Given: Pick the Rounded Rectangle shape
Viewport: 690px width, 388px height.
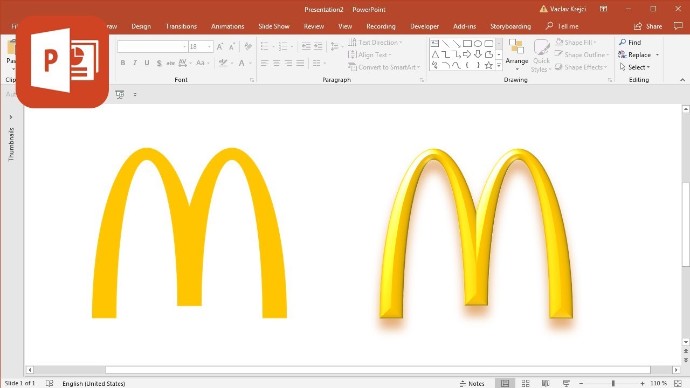Looking at the screenshot, I should (489, 44).
